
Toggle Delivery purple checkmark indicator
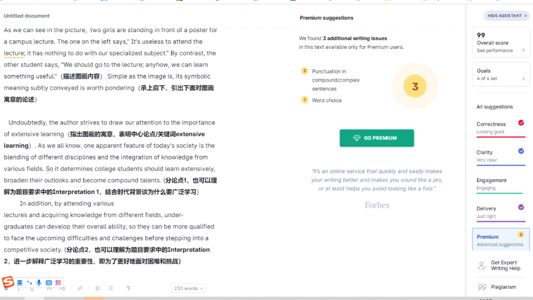tap(521, 208)
